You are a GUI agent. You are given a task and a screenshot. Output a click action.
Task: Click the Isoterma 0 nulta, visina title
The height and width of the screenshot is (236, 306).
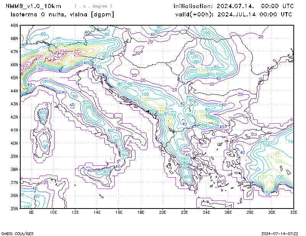(x=62, y=15)
